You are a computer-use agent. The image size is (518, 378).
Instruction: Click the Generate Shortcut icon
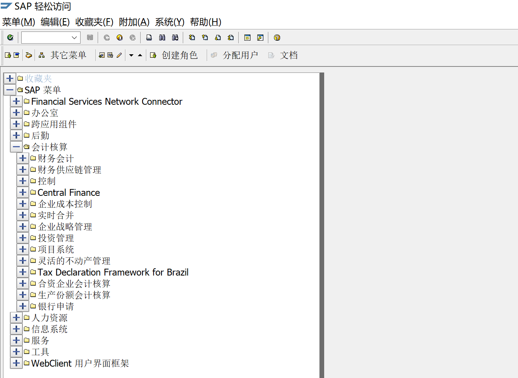point(260,38)
